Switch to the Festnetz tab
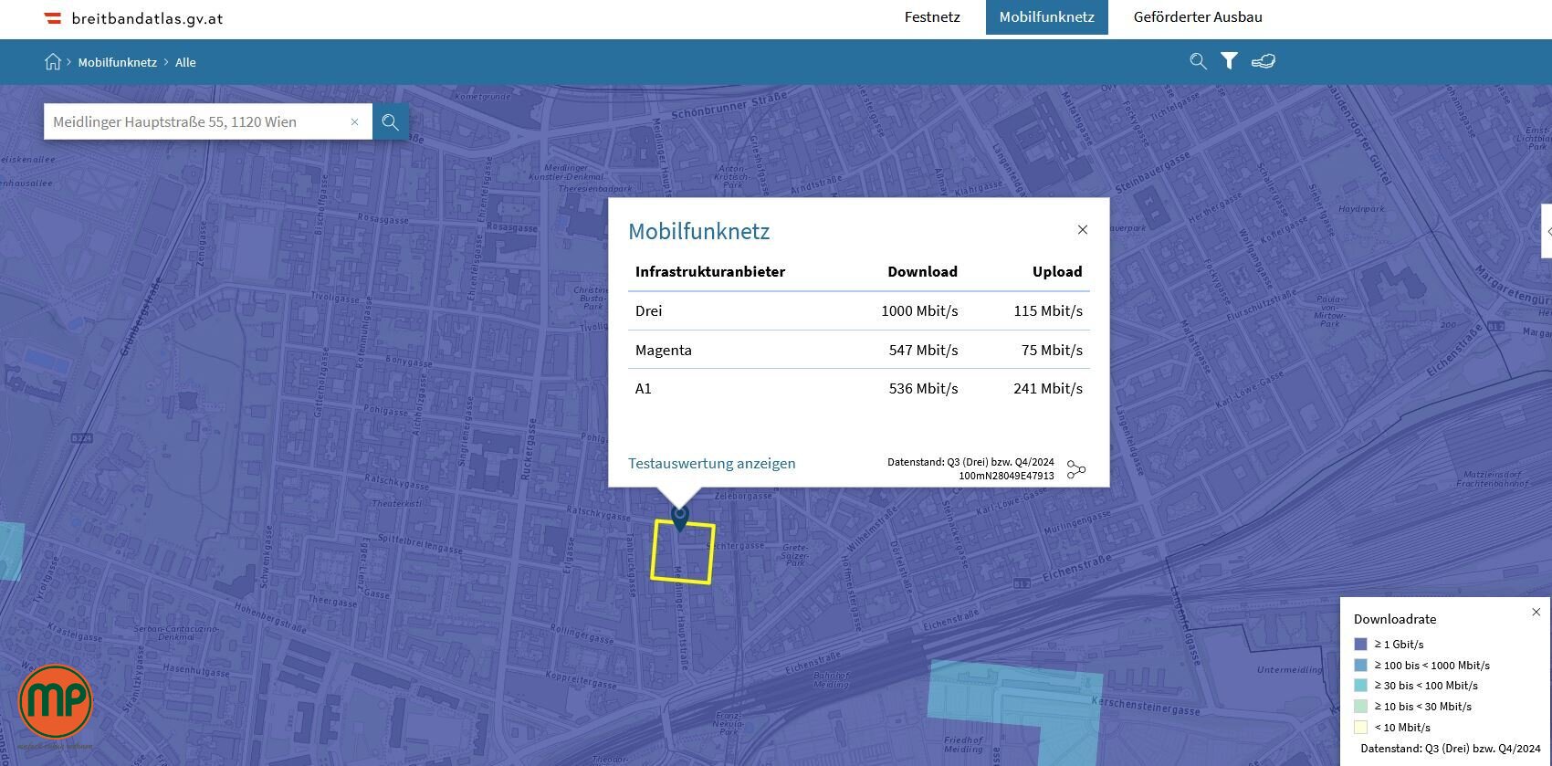Image resolution: width=1552 pixels, height=766 pixels. 932,16
